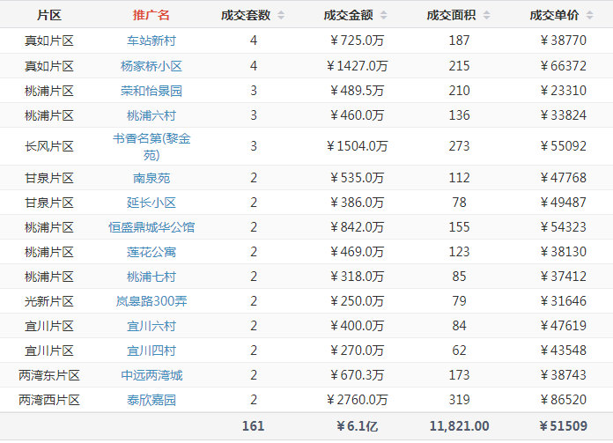Click the red 推广名 column header

(x=151, y=15)
